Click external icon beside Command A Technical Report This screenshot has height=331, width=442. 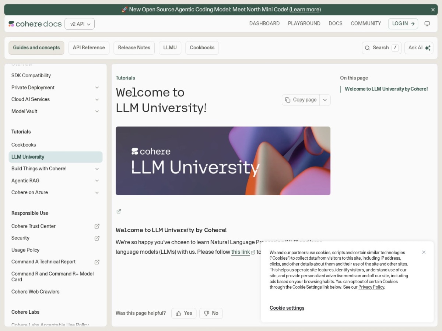point(97,262)
